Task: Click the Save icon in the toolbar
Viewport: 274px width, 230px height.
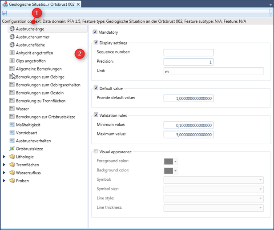Action: pos(5,13)
